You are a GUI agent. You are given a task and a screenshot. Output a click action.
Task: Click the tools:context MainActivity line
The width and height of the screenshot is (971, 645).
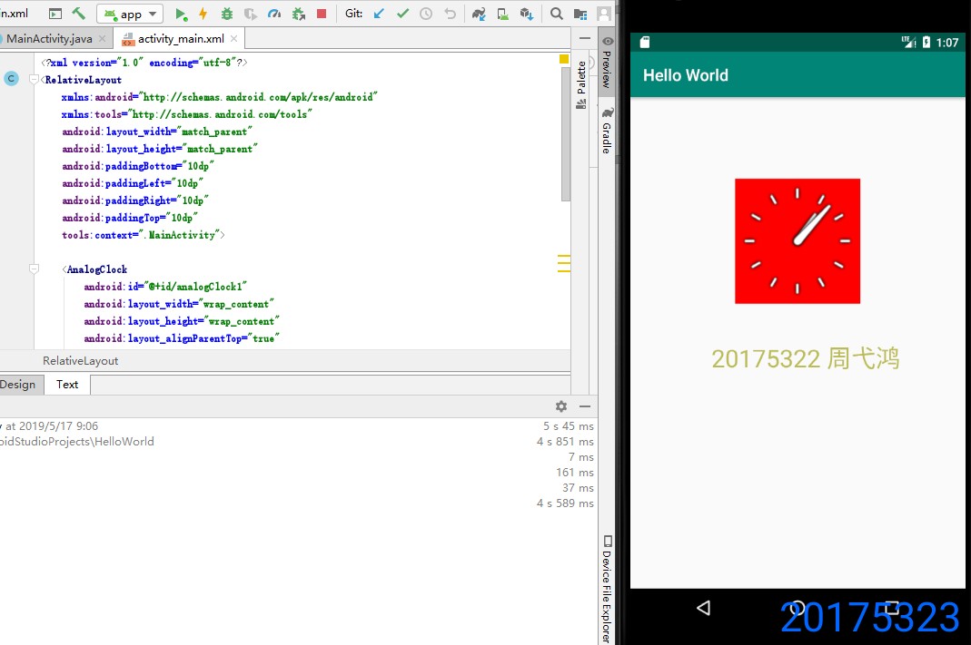tap(143, 234)
